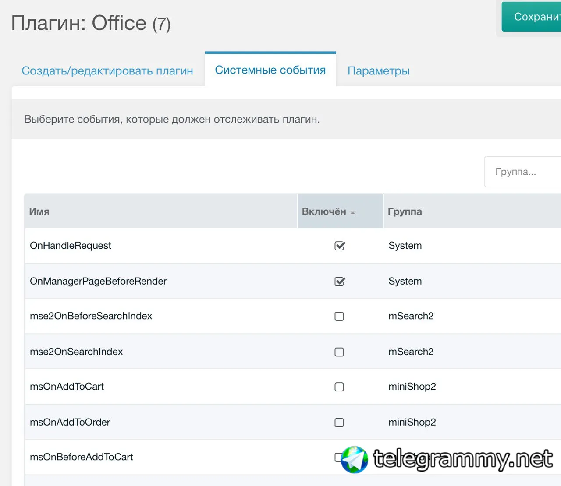Screen dimensions: 561x486
Task: Enable the msOnAddToCart event
Action: pos(339,387)
